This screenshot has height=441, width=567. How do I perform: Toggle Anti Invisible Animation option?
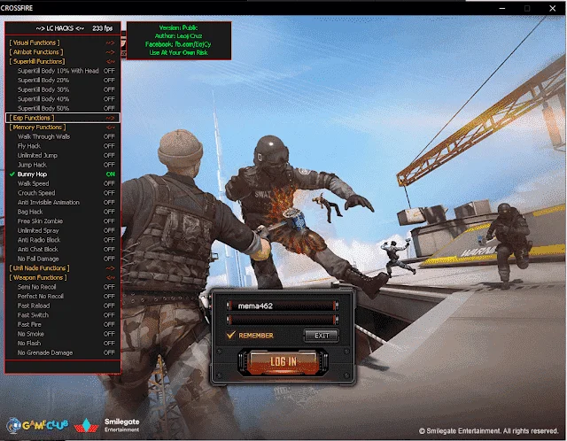point(63,203)
